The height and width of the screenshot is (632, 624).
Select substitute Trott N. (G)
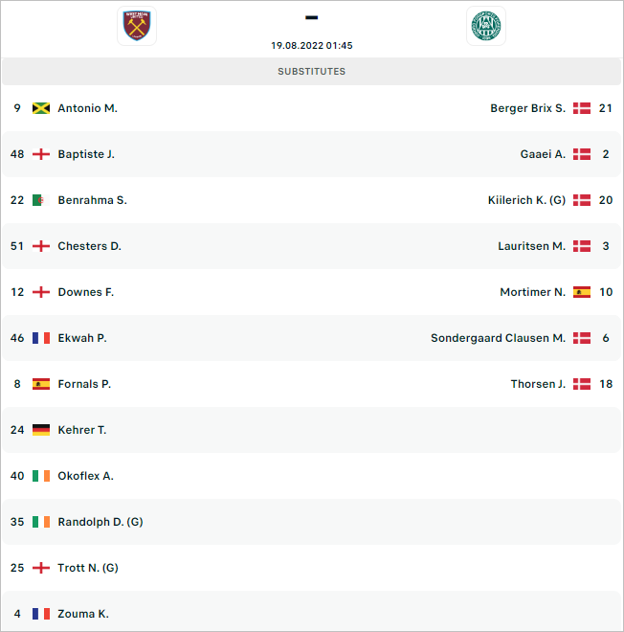click(88, 568)
